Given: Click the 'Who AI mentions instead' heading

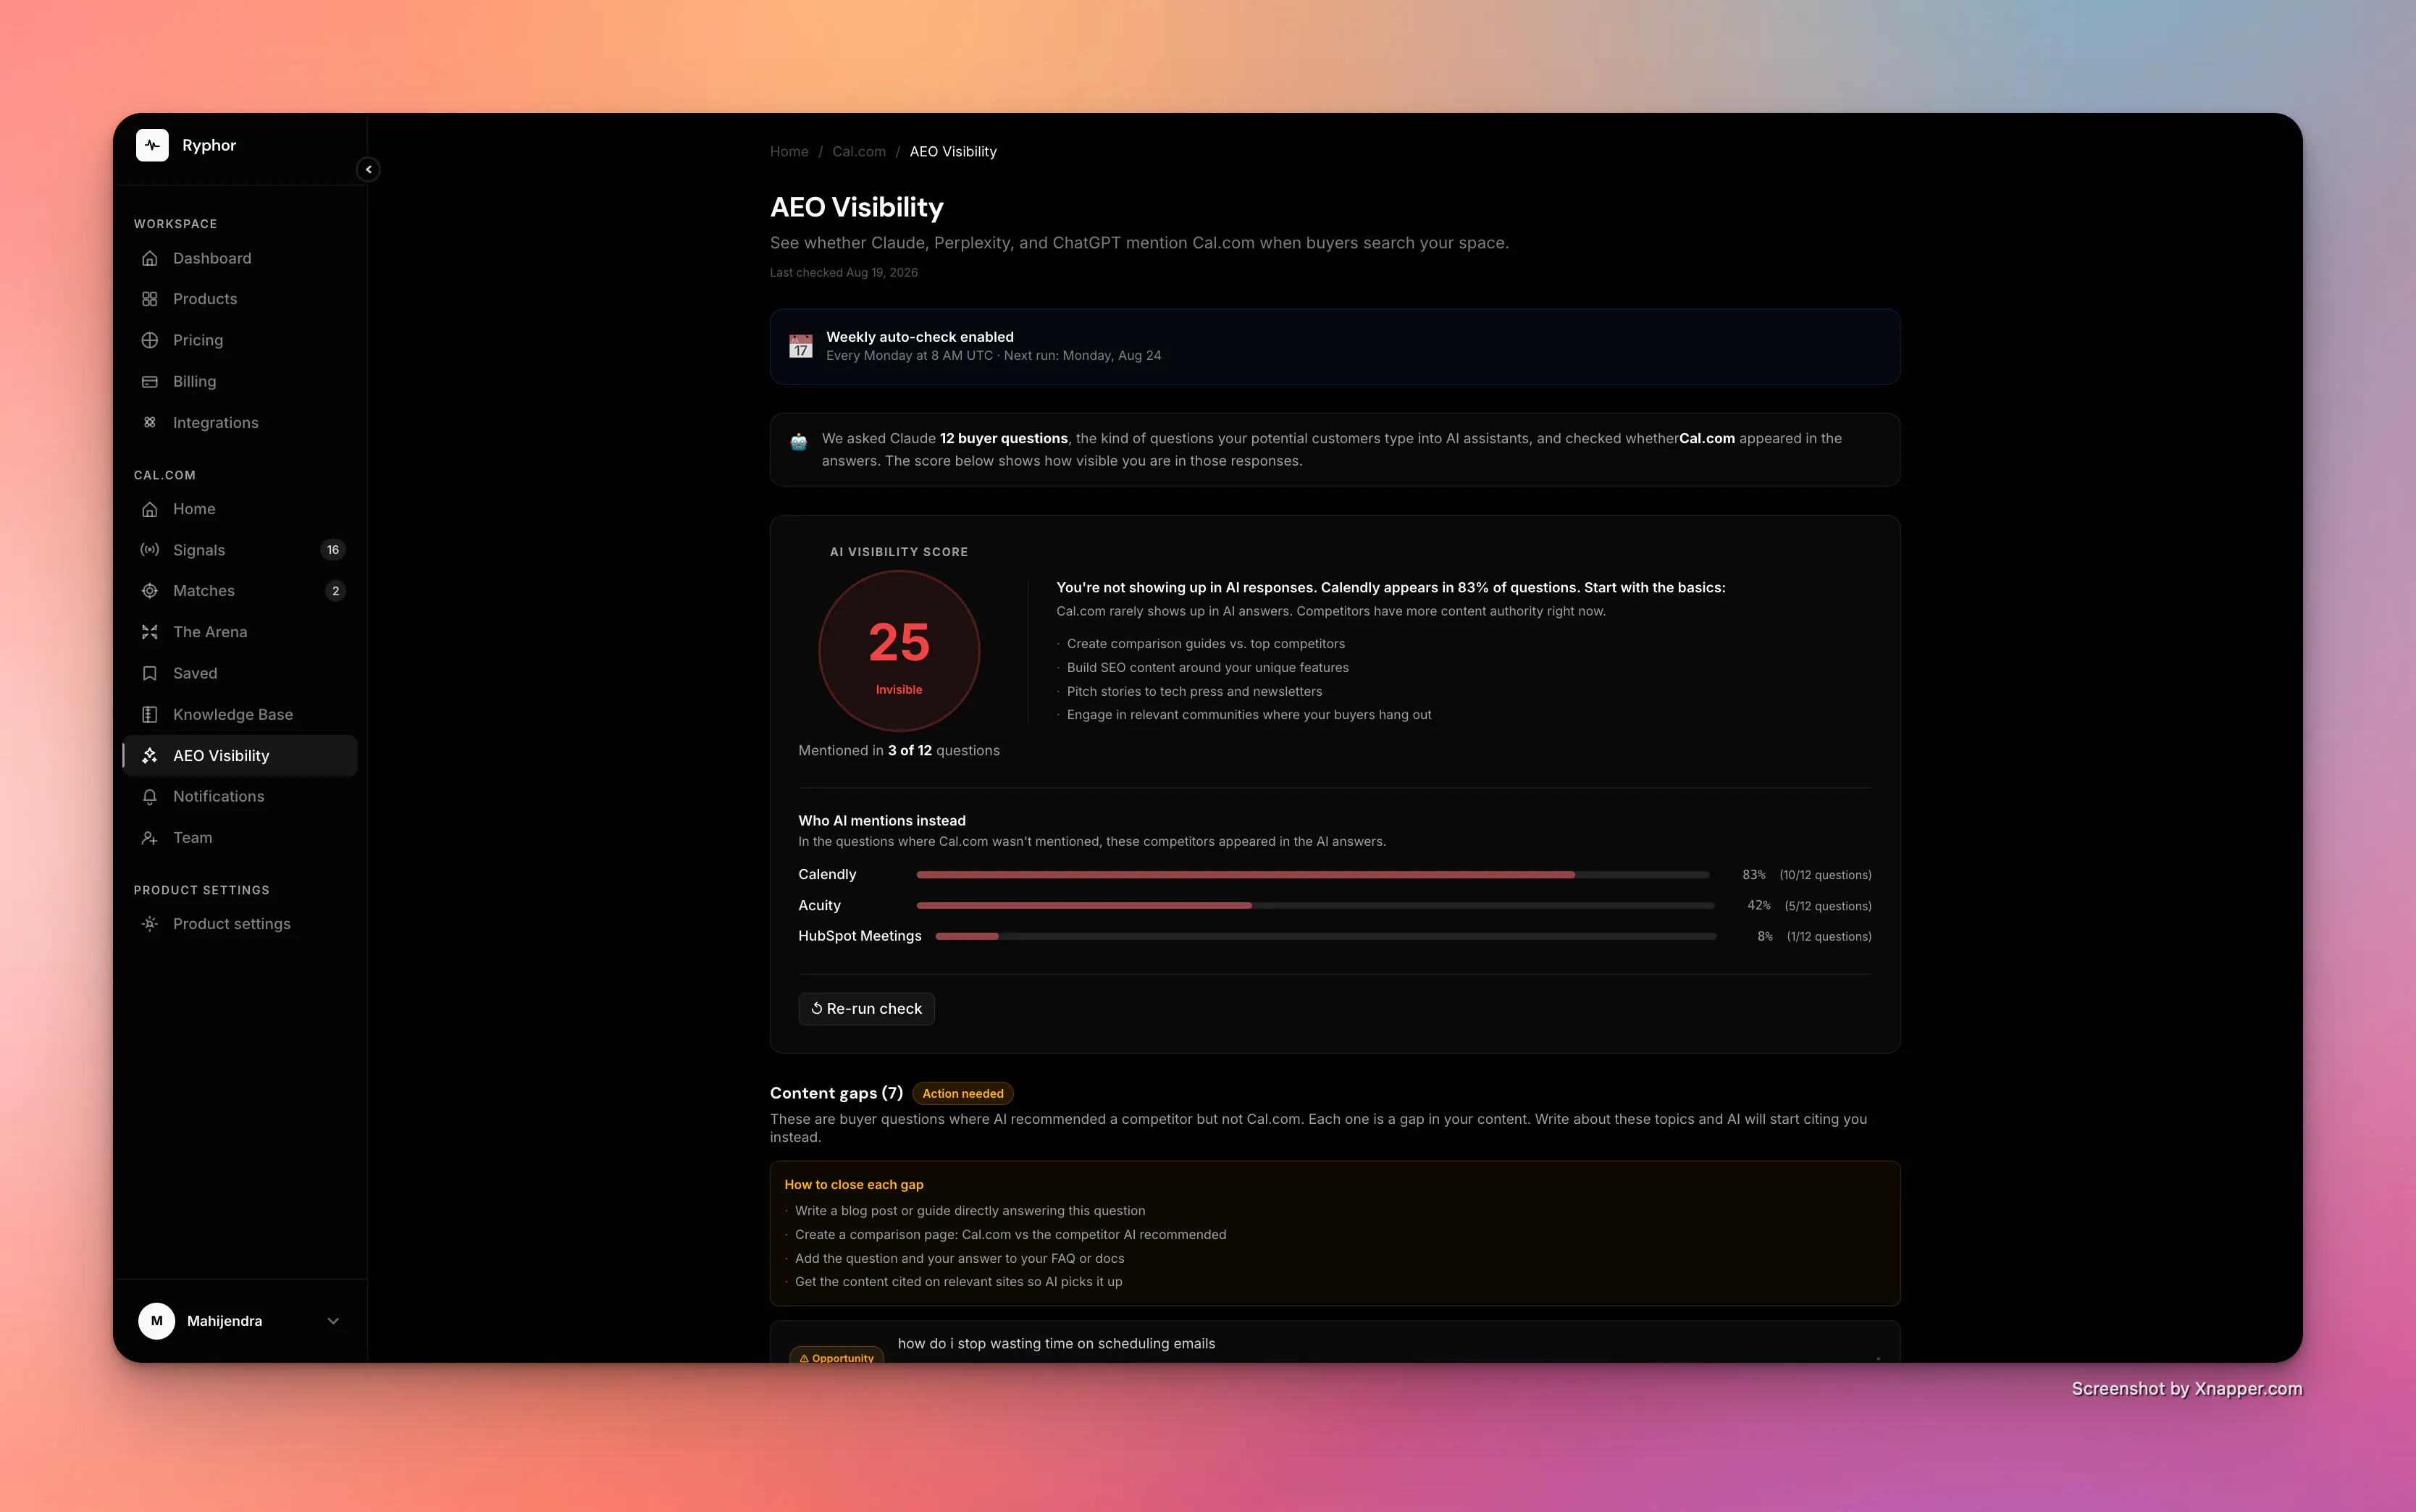Looking at the screenshot, I should (x=882, y=821).
